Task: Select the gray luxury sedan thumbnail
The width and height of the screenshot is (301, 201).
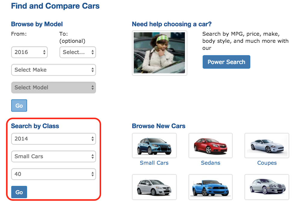Action: (x=267, y=187)
